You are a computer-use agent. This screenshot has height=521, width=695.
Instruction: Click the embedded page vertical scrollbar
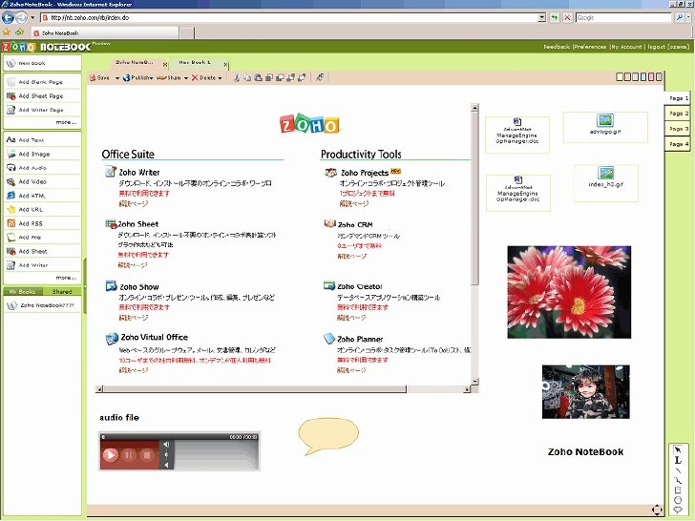[x=474, y=244]
